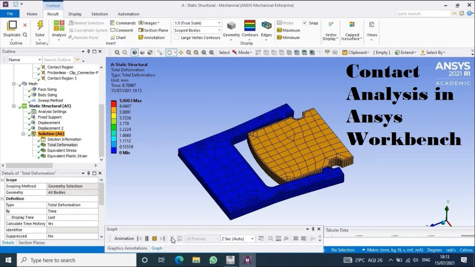
Task: Insert a Chart
Action: [118, 37]
